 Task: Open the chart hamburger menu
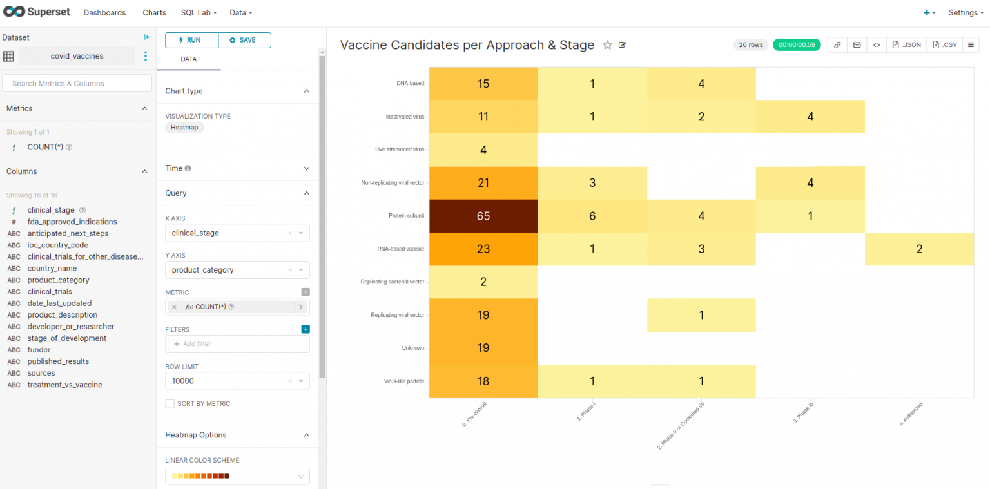pos(971,44)
